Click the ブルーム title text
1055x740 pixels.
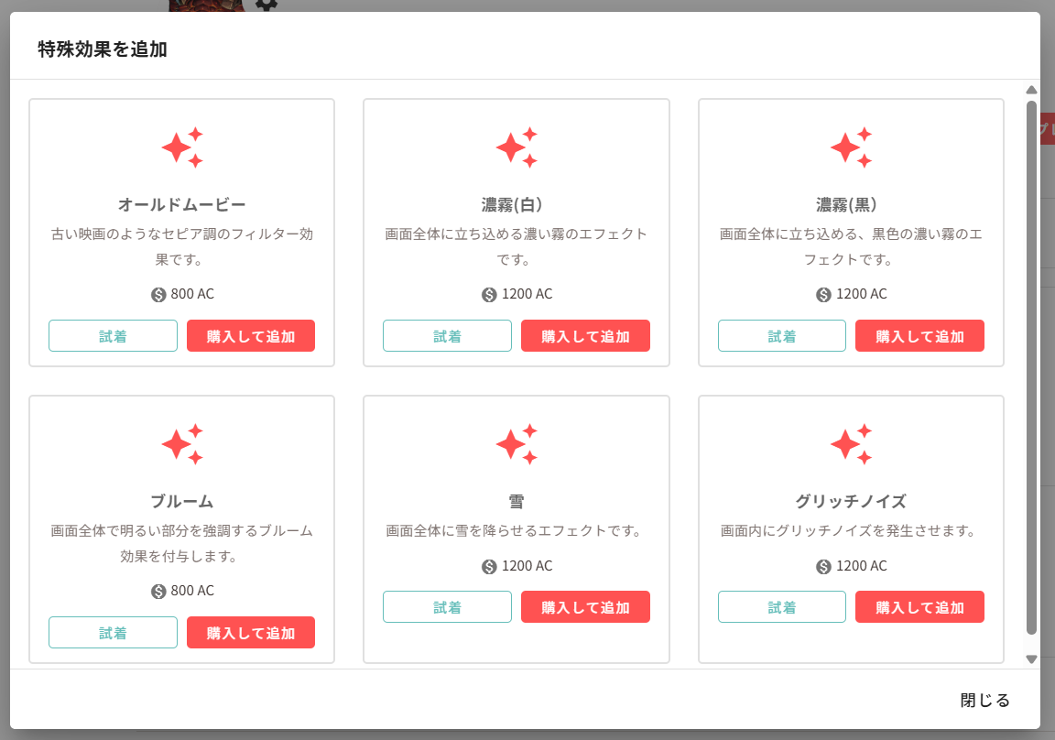click(181, 501)
